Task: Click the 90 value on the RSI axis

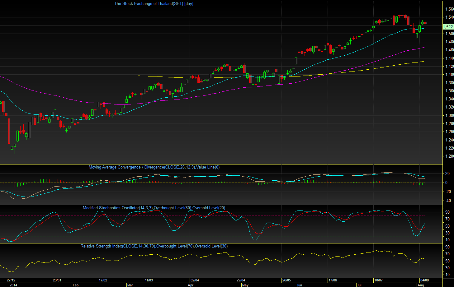Action: [447, 247]
